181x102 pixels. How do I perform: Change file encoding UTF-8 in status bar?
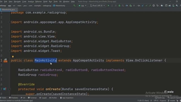[156, 101]
